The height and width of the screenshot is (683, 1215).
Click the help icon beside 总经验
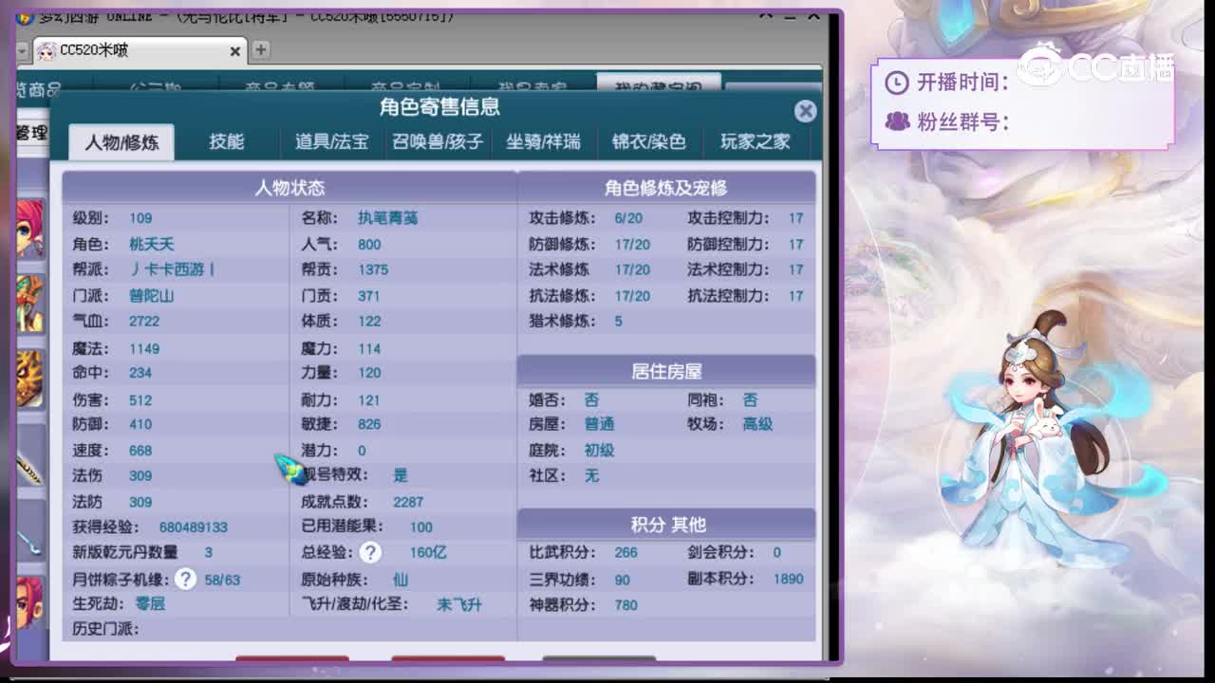[x=370, y=552]
